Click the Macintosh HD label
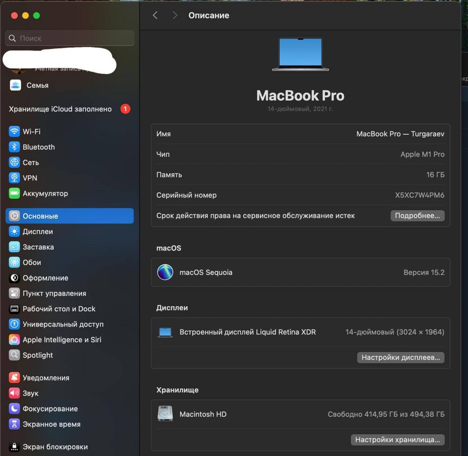Screen dimensions: 468x456 (x=203, y=414)
